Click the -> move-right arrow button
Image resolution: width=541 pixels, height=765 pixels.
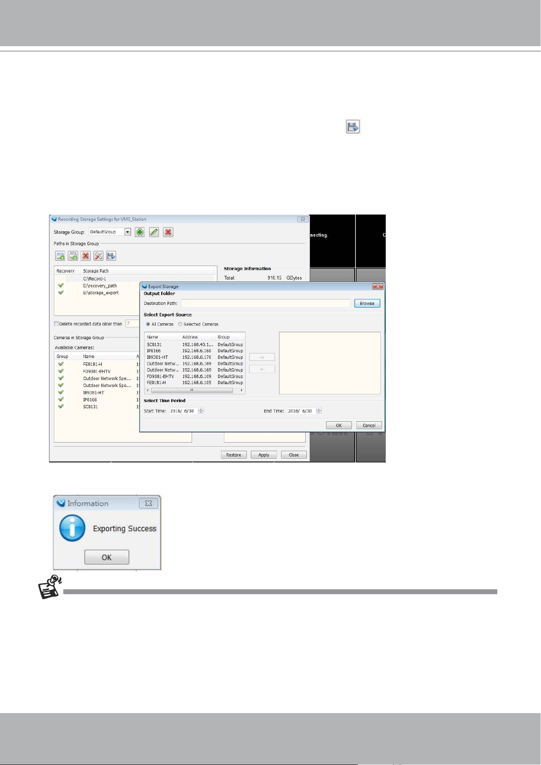262,357
